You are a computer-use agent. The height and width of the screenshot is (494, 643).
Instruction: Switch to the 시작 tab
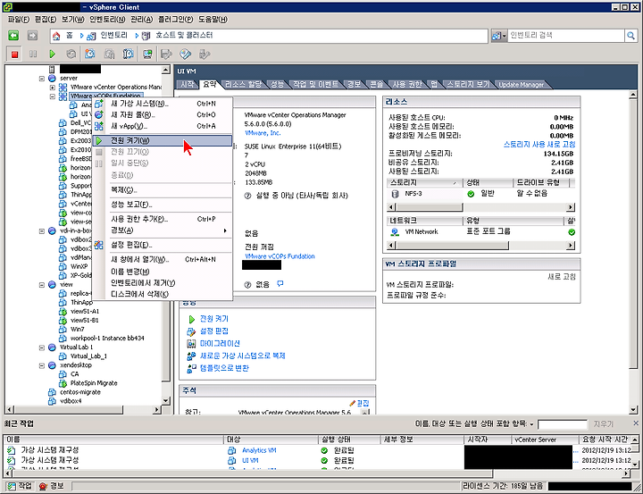point(187,85)
